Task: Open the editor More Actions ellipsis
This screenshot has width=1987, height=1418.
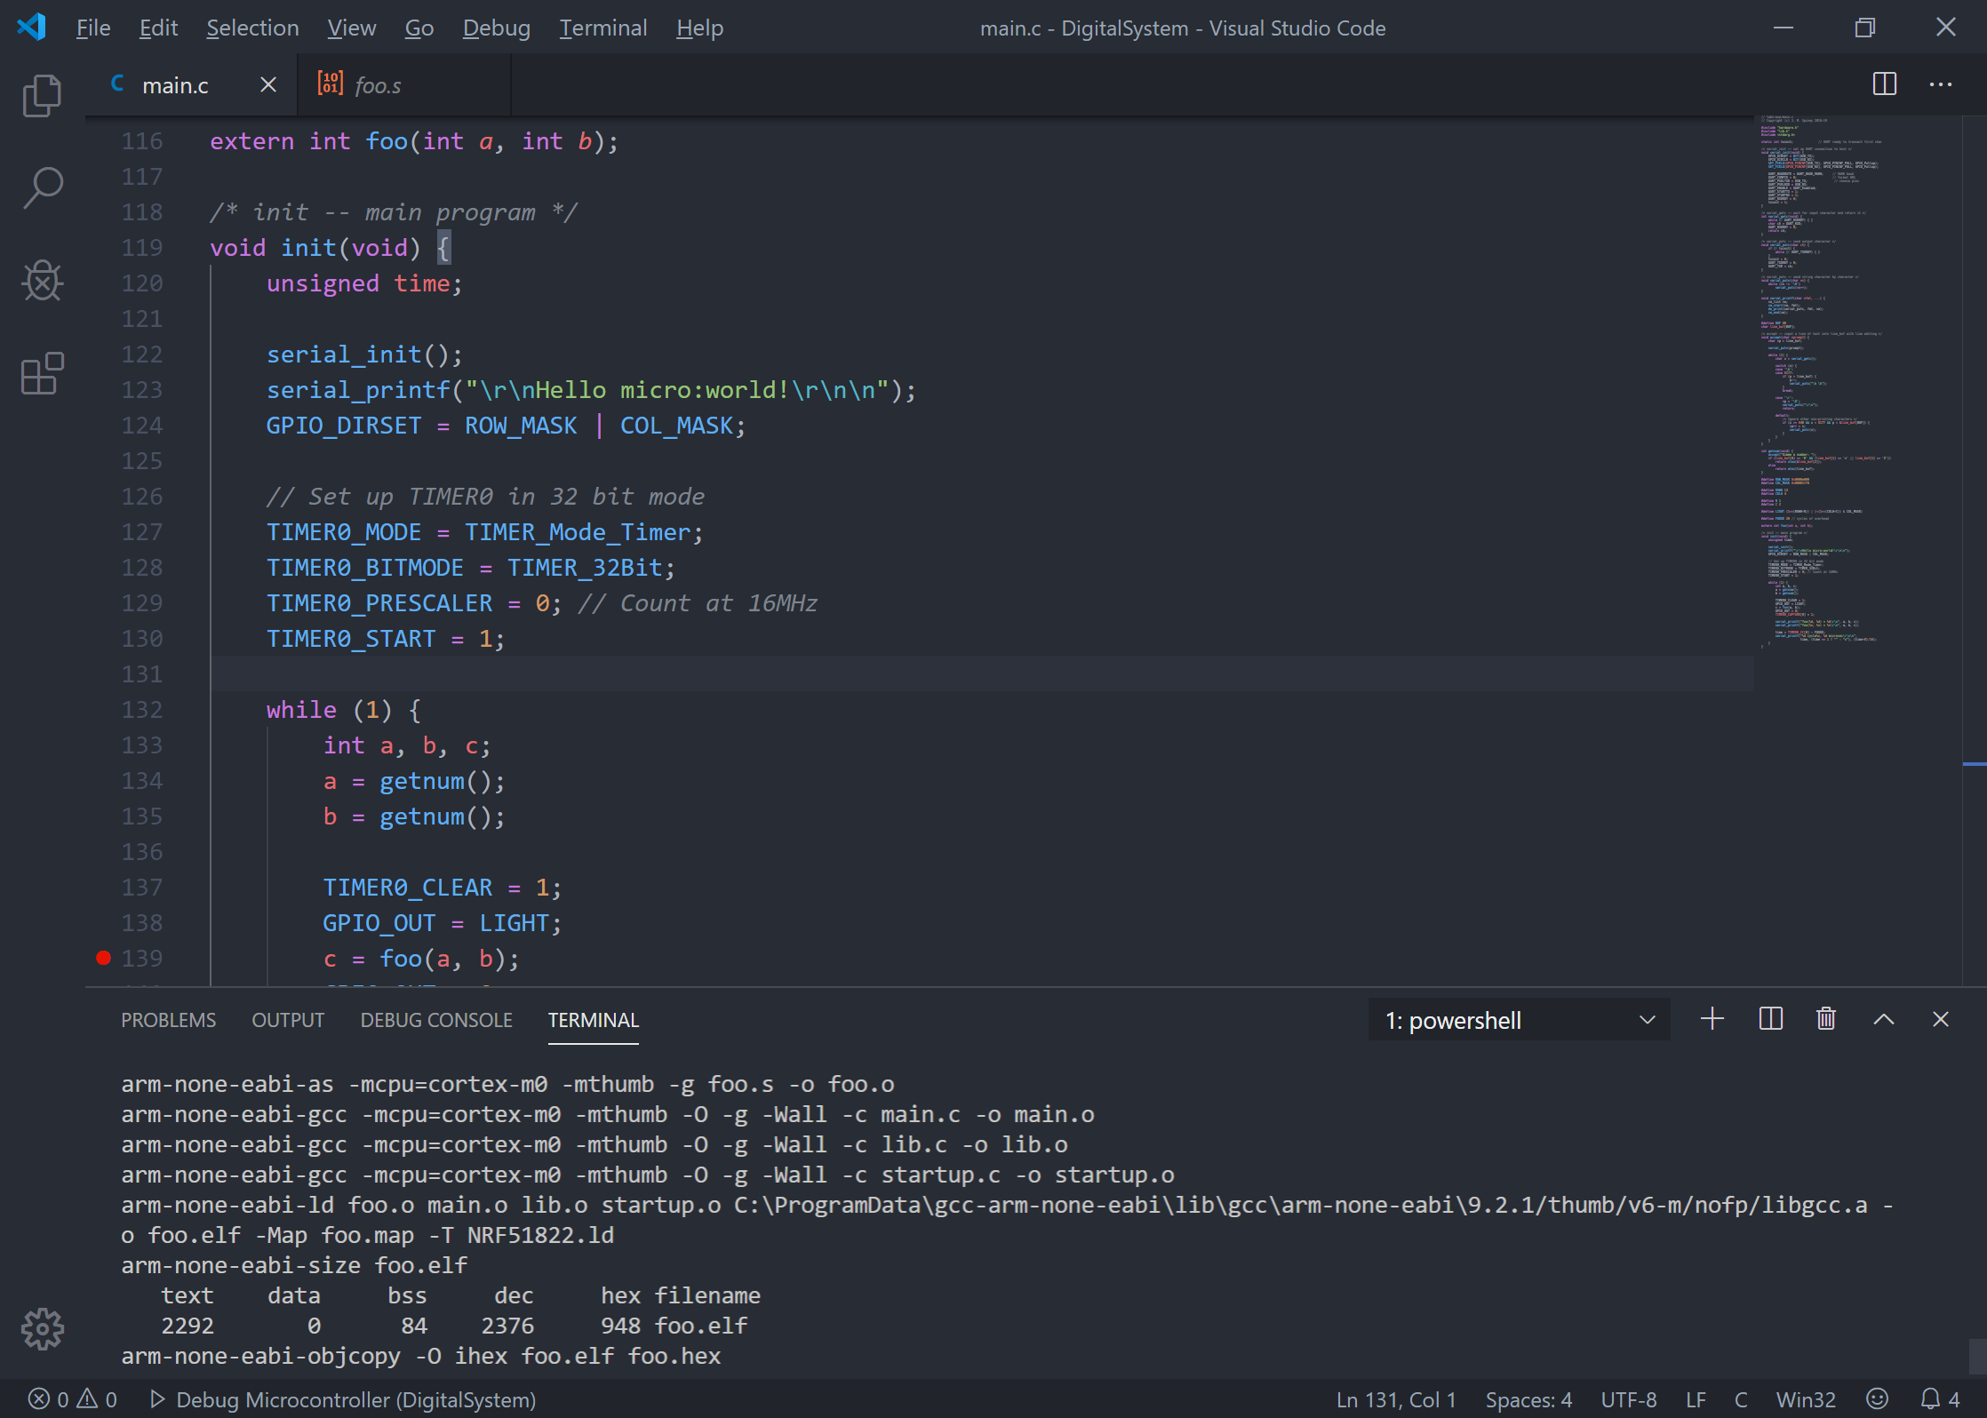Action: (1941, 84)
